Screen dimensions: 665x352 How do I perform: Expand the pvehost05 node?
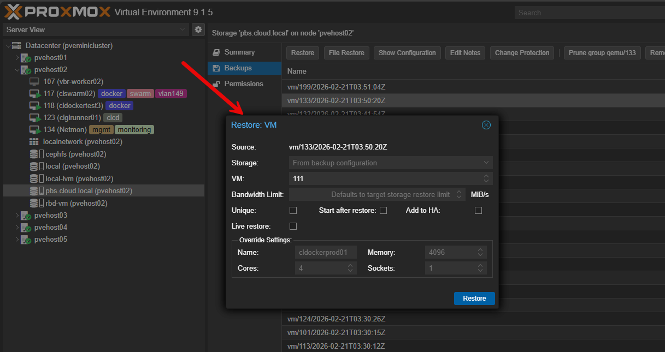[x=17, y=240]
